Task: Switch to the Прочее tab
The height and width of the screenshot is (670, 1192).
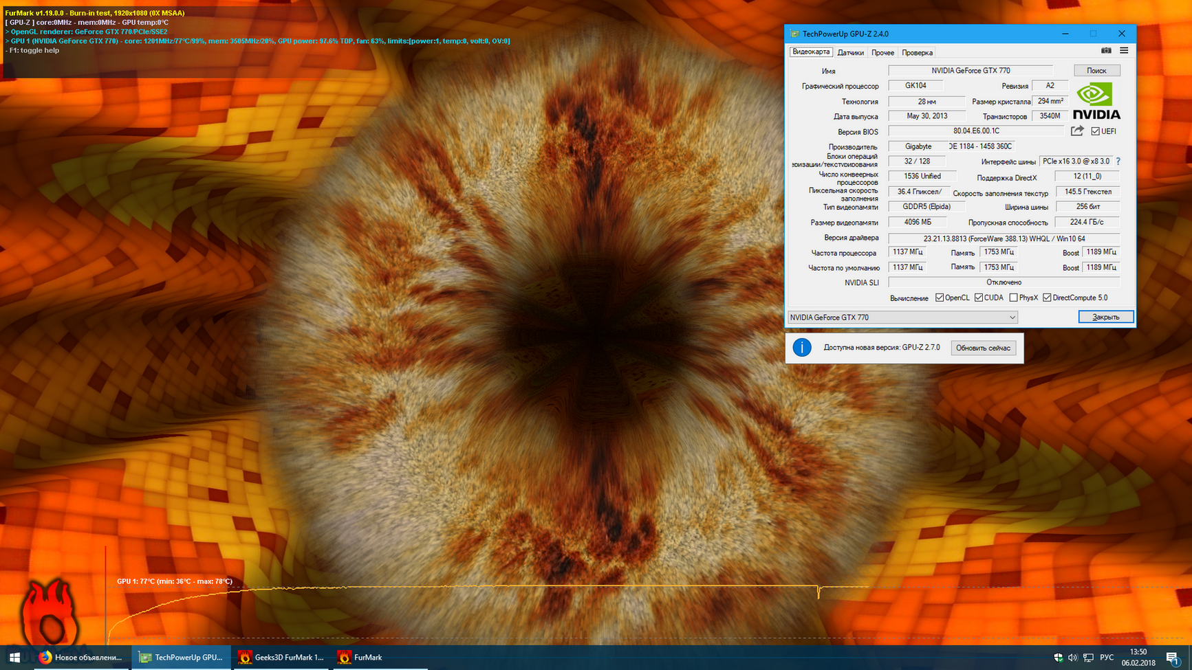Action: pos(882,52)
